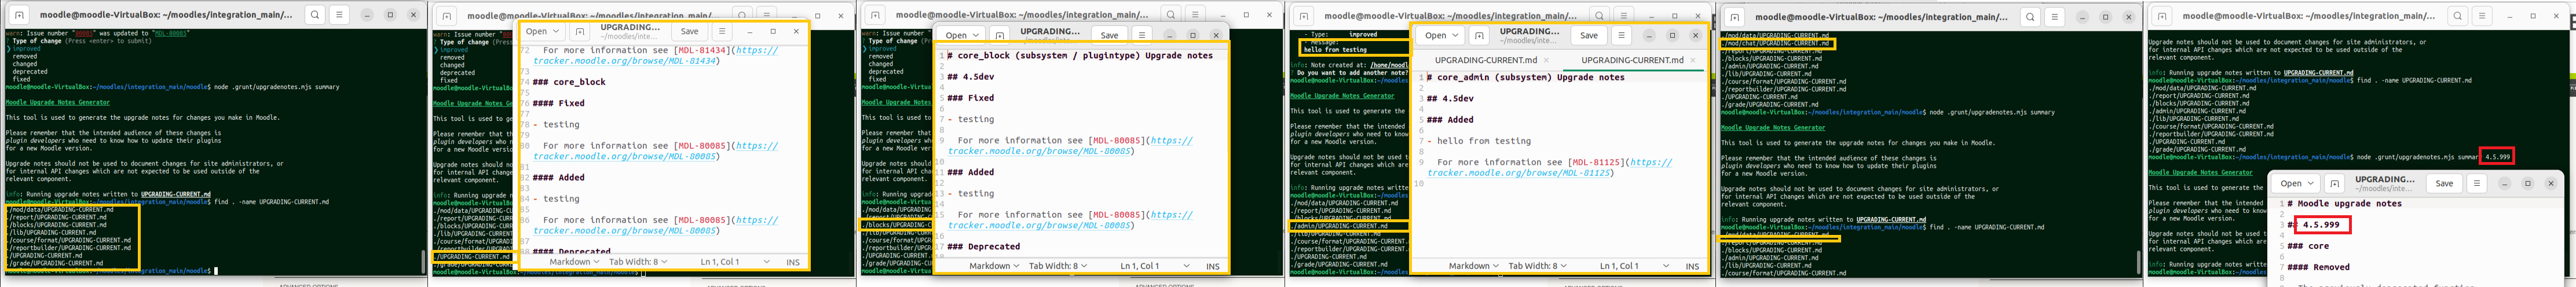Viewport: 2576px width, 287px height.
Task: Click INS indicator in the core_admin editor
Action: (x=1692, y=266)
